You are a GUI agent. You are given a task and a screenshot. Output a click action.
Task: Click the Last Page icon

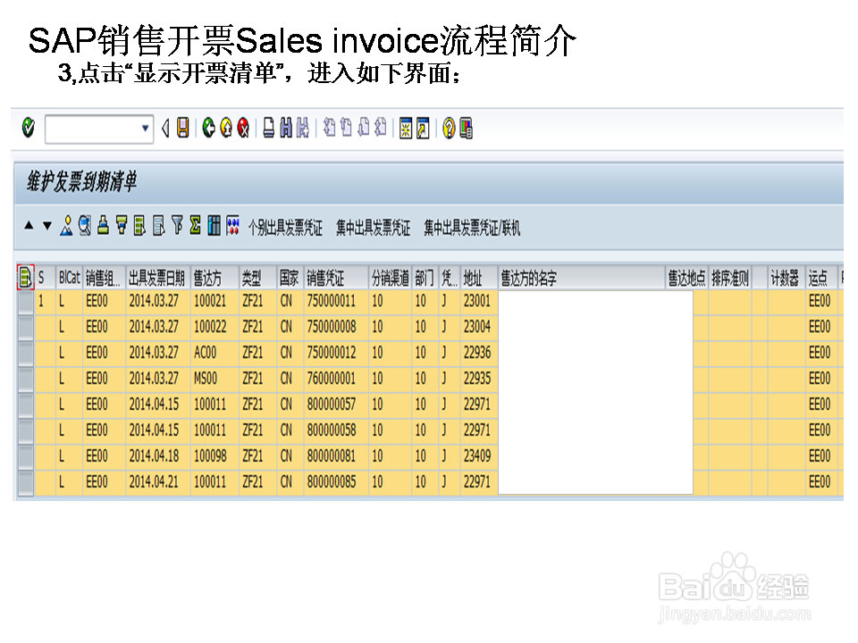[x=381, y=129]
